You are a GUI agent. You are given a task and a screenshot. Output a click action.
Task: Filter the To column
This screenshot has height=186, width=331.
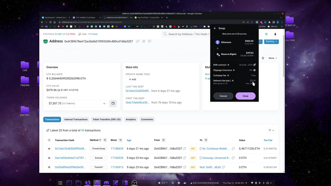(206, 140)
